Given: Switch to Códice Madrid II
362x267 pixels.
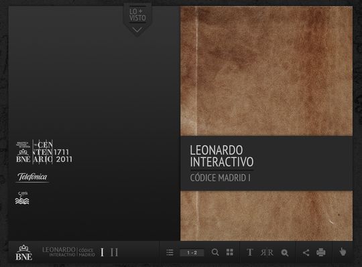Looking at the screenshot, I should [x=114, y=252].
